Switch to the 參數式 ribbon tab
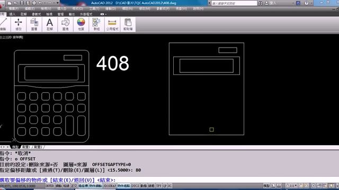Viewport: 339px width, 190px height. (x=37, y=14)
